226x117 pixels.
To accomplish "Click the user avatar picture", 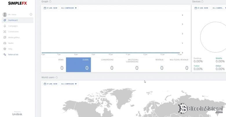I will [5, 14].
